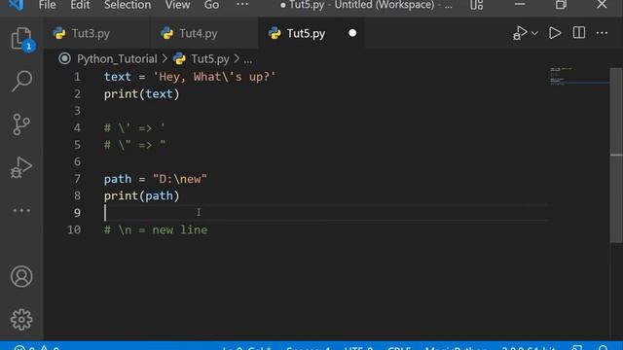Place cursor on empty line 9
The height and width of the screenshot is (350, 623).
(x=326, y=213)
